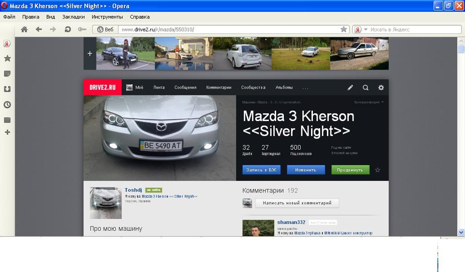
Task: Click the Home icon in Opera toolbar
Action: pos(24,30)
